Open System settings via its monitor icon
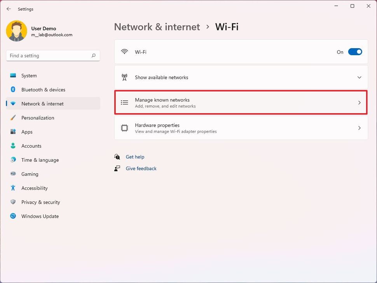The height and width of the screenshot is (283, 377). tap(13, 75)
